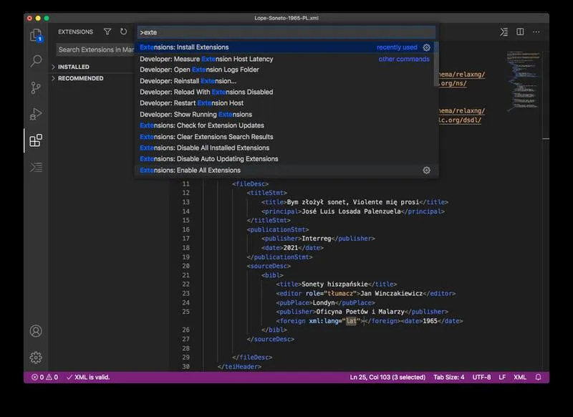Open the editor more actions ellipsis
573x417 pixels.
[536, 32]
